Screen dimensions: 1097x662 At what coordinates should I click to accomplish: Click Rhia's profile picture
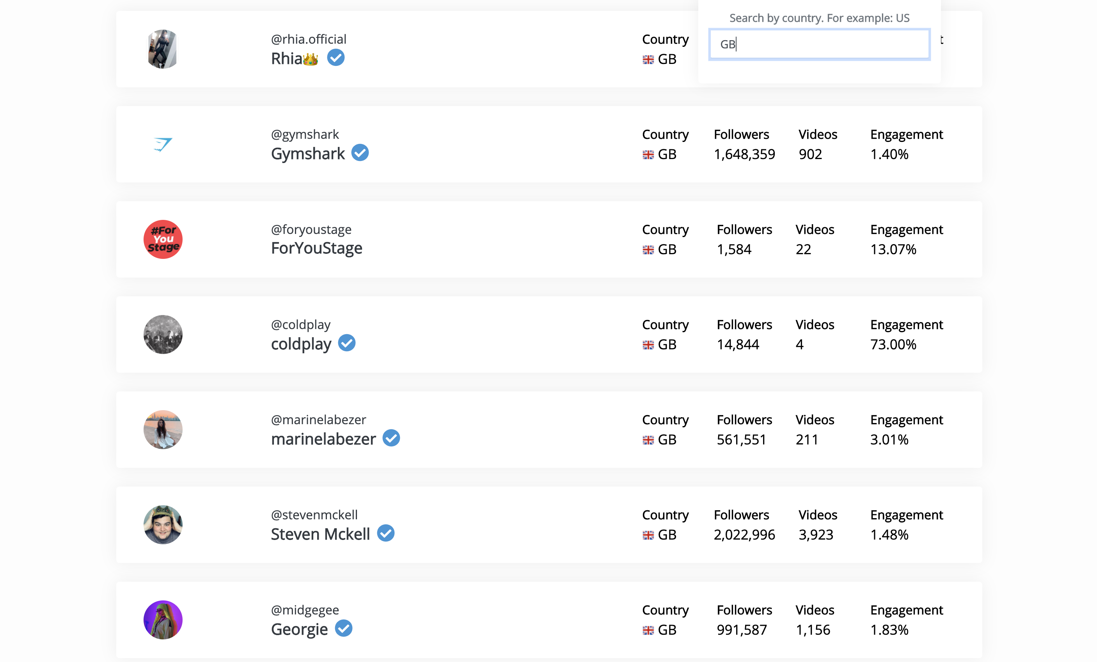pyautogui.click(x=163, y=49)
